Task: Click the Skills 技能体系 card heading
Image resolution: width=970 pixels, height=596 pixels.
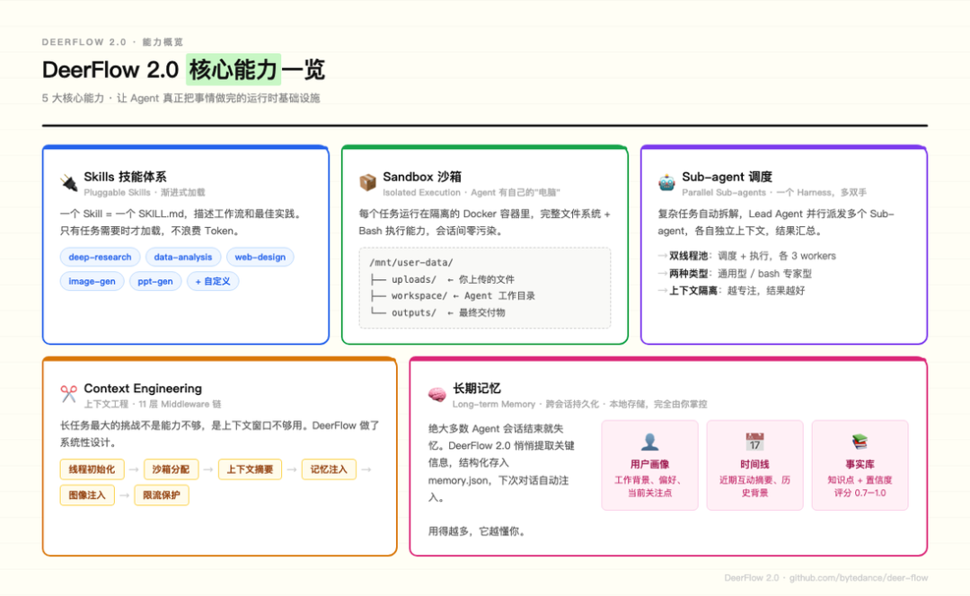Action: point(125,177)
